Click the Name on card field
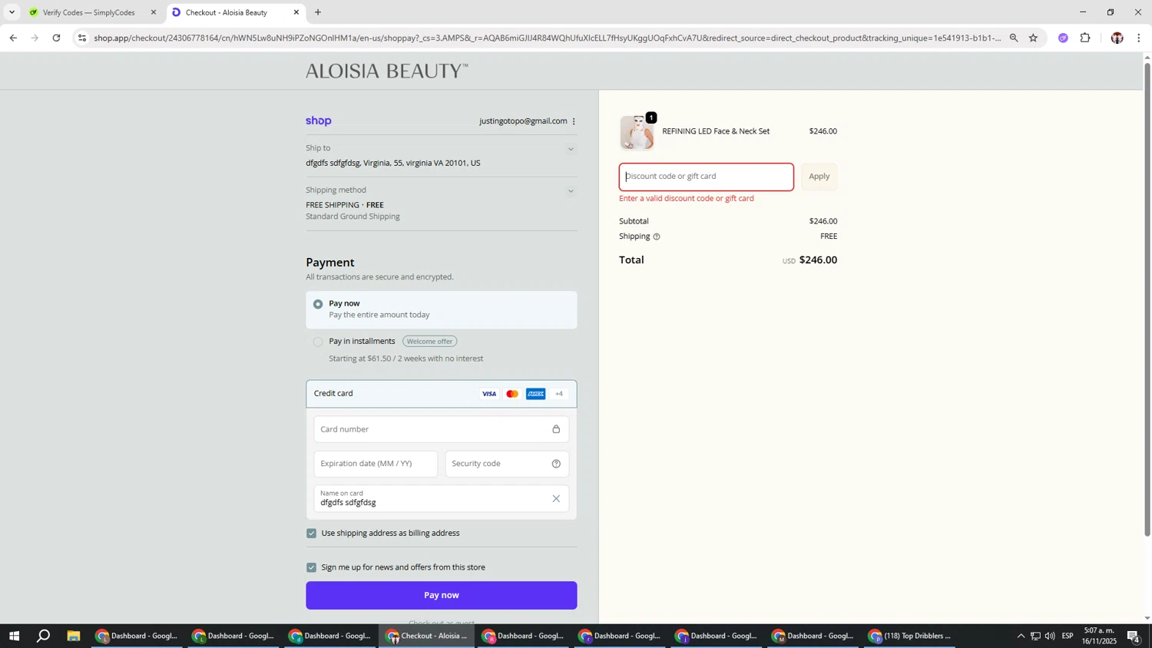The image size is (1152, 648). (x=441, y=499)
